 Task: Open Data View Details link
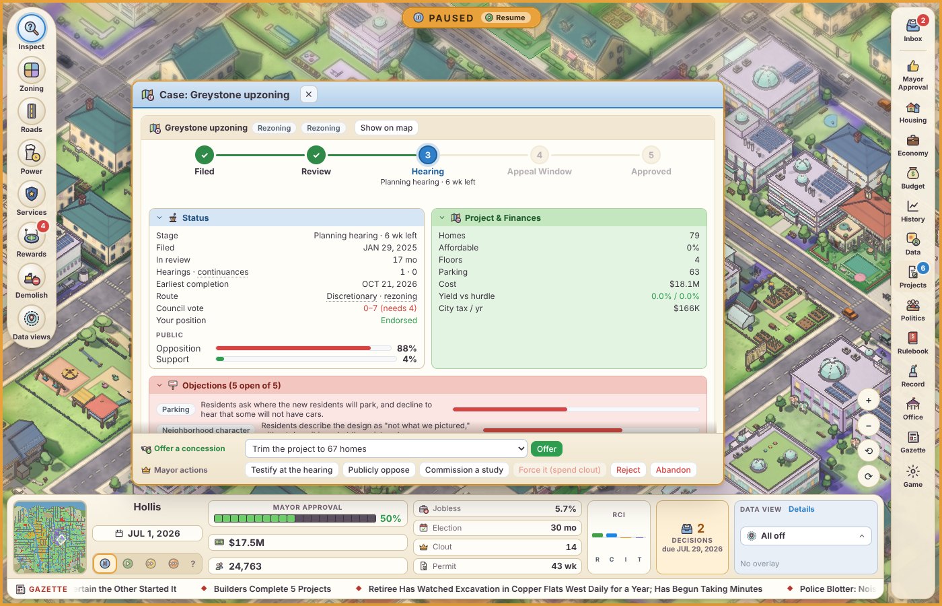[x=801, y=509]
